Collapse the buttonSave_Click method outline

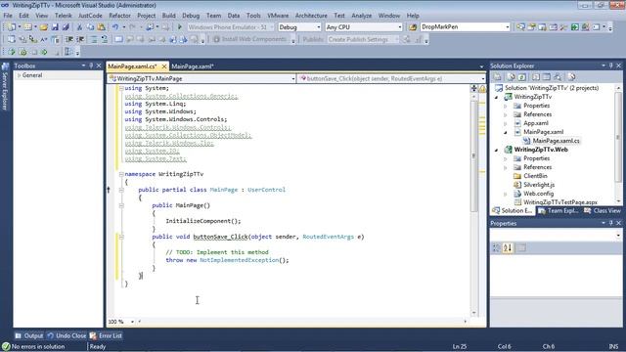pos(121,237)
